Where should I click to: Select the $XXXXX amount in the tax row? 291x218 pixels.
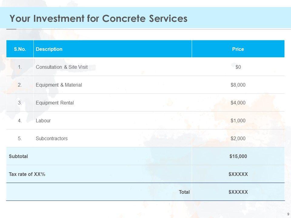238,174
